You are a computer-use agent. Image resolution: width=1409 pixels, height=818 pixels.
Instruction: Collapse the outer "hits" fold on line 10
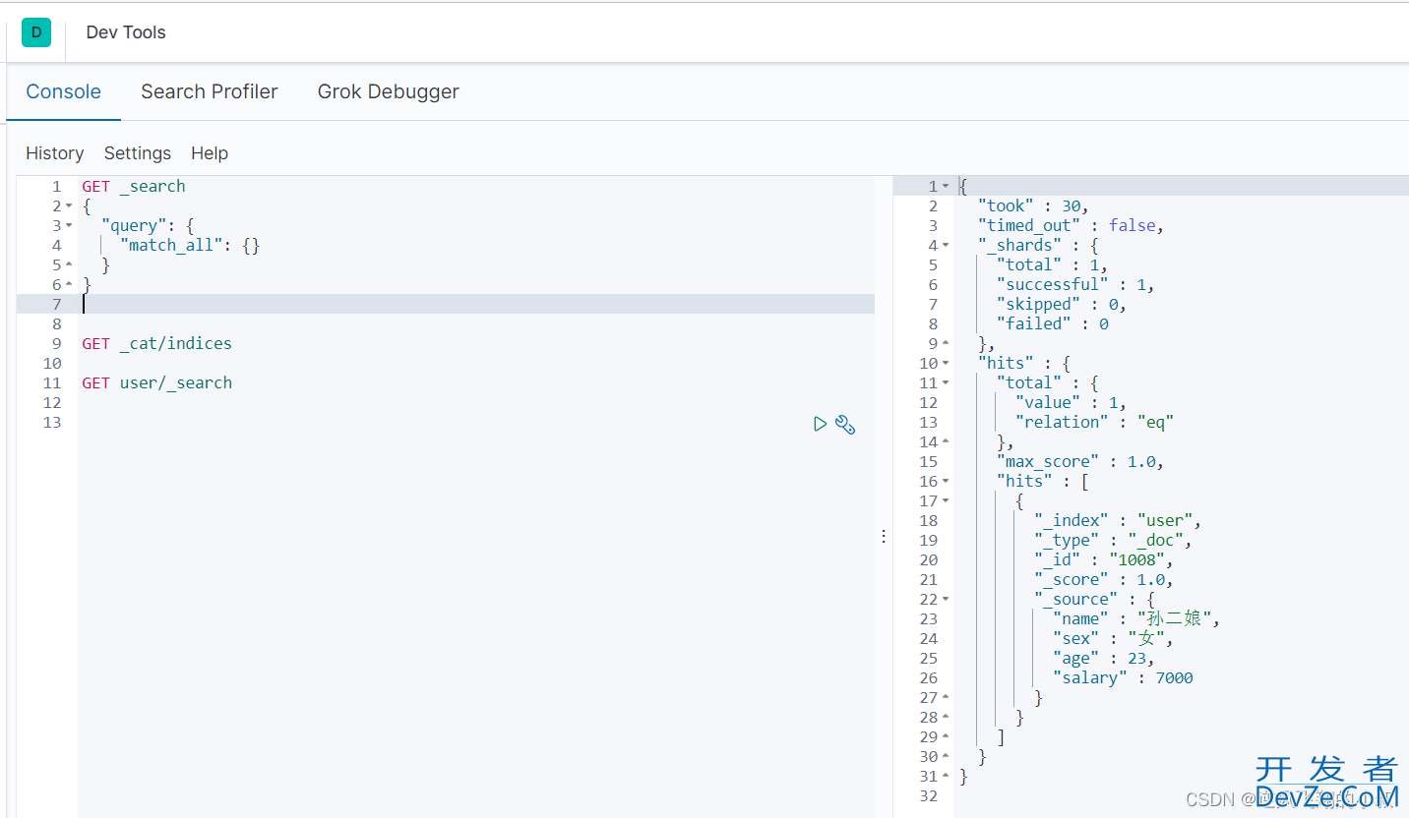(946, 364)
